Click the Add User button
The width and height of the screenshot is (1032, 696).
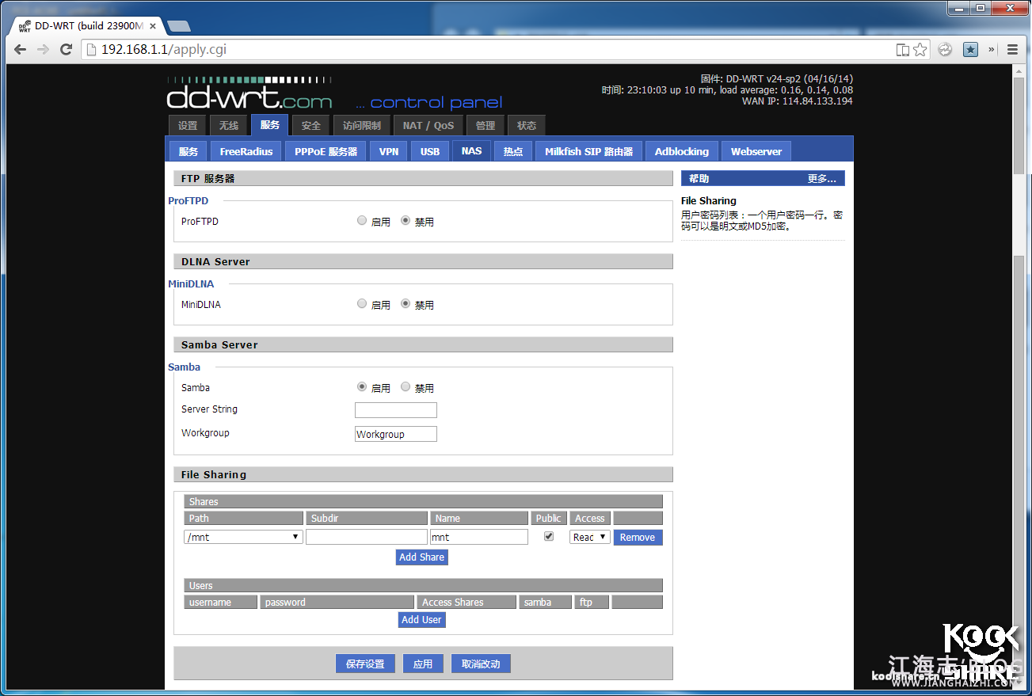pos(421,620)
